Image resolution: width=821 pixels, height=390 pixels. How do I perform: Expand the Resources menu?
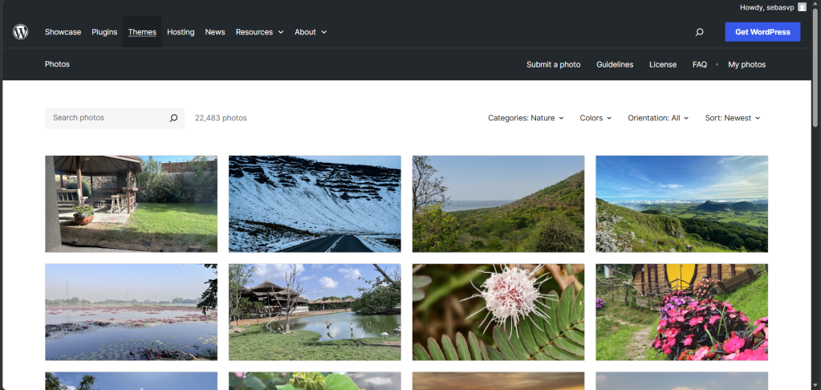(x=259, y=32)
